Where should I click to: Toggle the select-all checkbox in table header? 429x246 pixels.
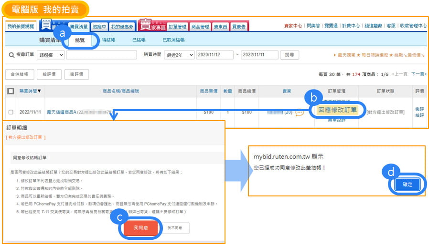pos(11,91)
